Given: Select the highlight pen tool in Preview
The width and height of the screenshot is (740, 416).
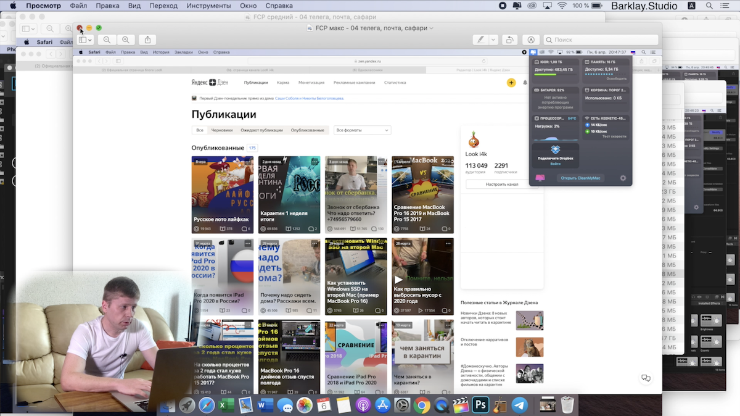Looking at the screenshot, I should point(480,40).
